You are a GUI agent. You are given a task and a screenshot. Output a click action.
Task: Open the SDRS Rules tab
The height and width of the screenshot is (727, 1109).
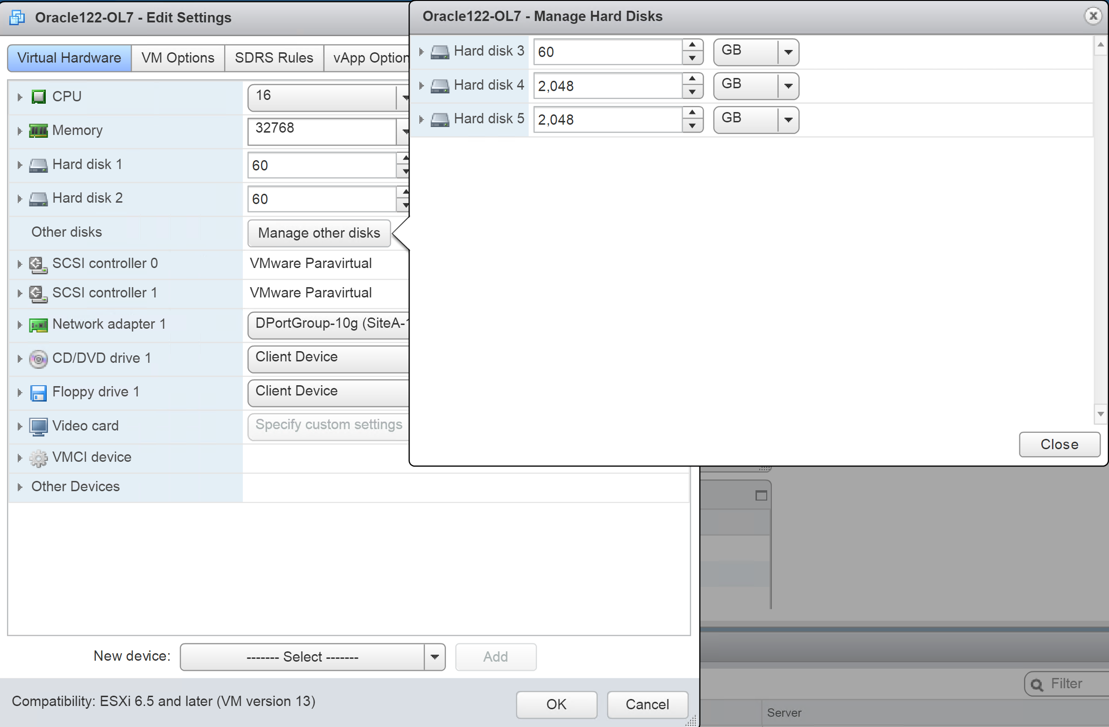click(x=274, y=58)
